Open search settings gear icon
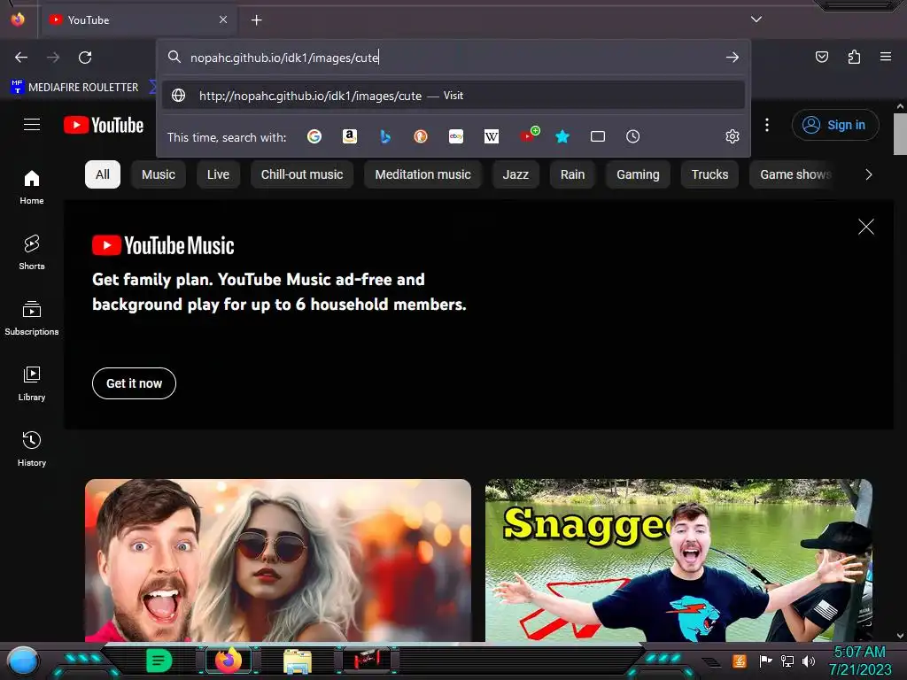This screenshot has width=907, height=680. coord(733,136)
